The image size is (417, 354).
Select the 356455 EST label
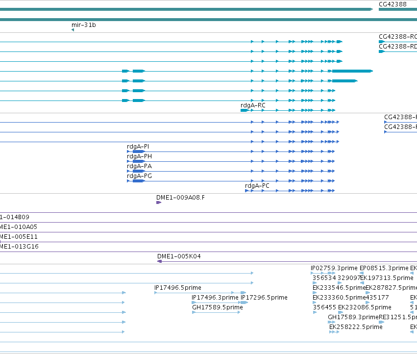click(x=324, y=307)
